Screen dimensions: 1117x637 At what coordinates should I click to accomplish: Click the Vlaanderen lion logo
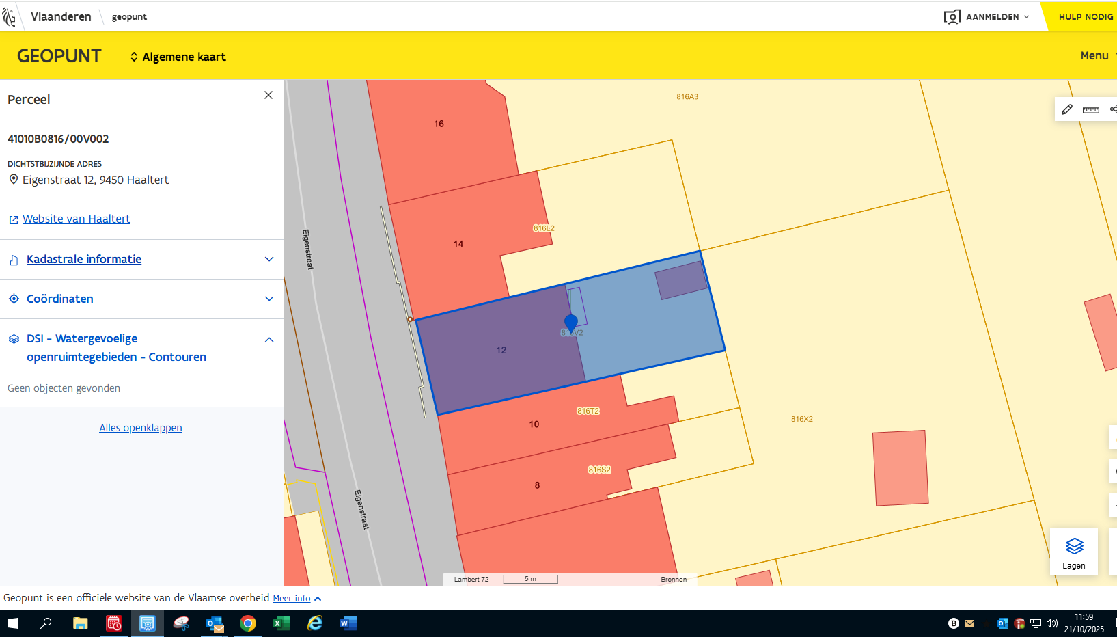pos(10,16)
